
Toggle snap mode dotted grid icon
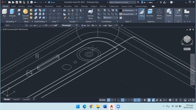click(112, 100)
